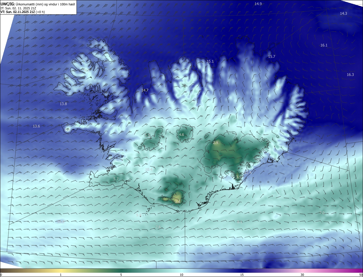Viewport: 363px width, 277px height.
Task: Click the 14.3 value label
Action: pyautogui.click(x=343, y=13)
